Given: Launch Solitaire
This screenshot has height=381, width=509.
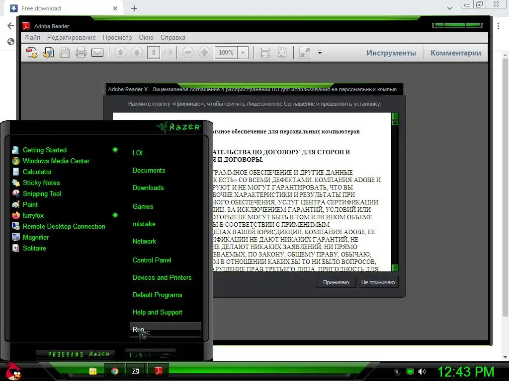Looking at the screenshot, I should pyautogui.click(x=34, y=248).
